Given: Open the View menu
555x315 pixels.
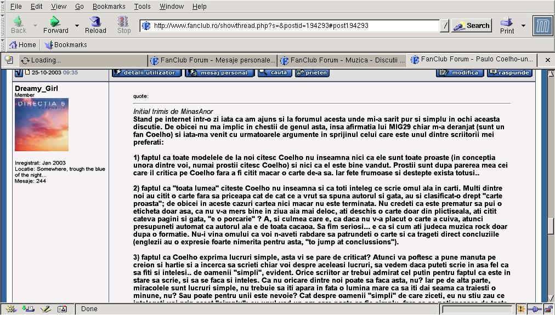Looking at the screenshot, I should 59,7.
